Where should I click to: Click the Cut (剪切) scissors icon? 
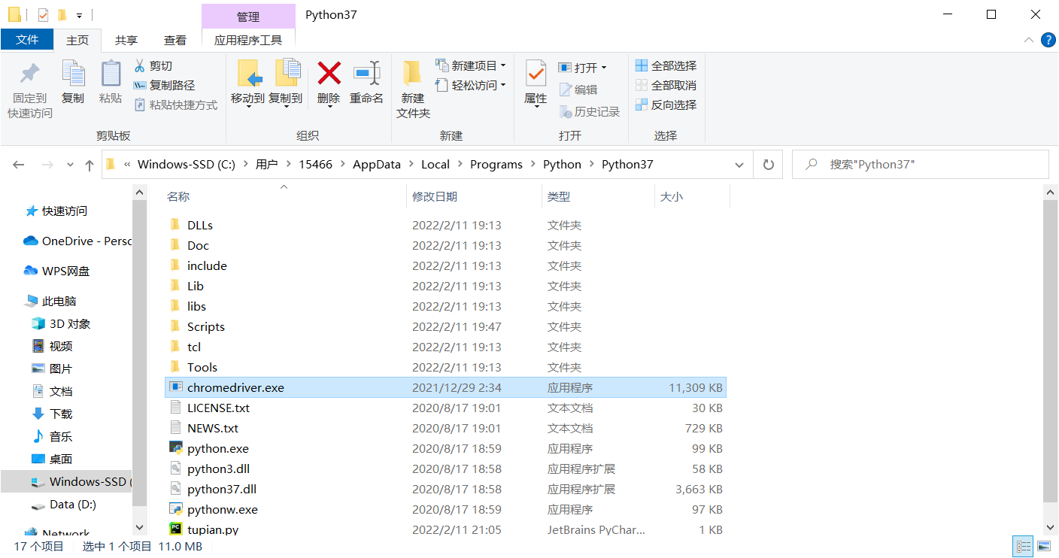coord(139,65)
